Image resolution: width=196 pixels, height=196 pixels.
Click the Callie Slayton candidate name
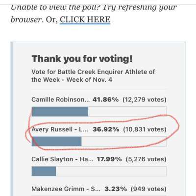click(x=63, y=159)
